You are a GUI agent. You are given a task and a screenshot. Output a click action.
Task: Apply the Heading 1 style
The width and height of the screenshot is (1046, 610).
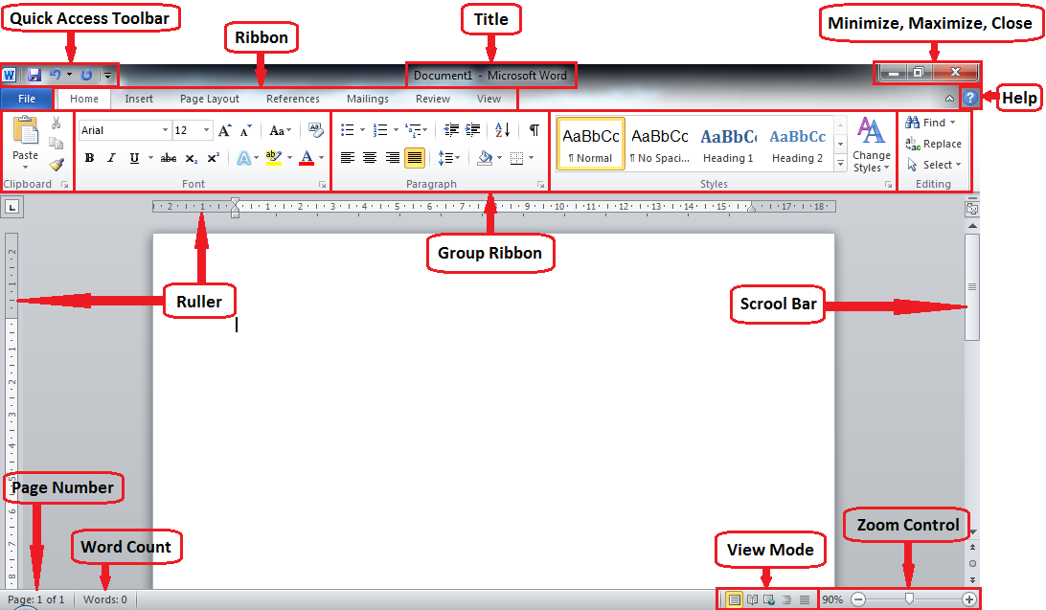coord(728,145)
